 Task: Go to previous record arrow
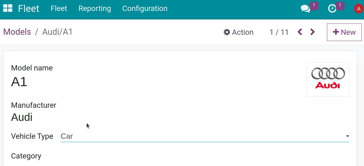[300, 32]
